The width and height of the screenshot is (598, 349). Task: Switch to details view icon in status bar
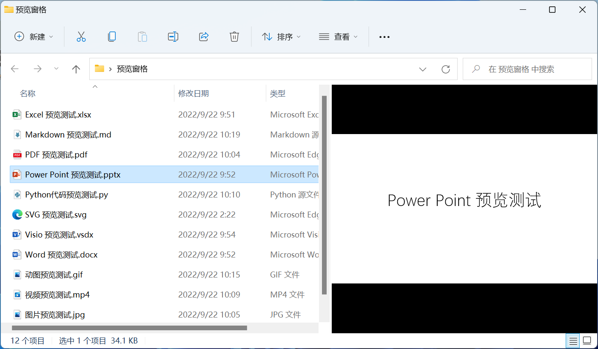pyautogui.click(x=573, y=341)
